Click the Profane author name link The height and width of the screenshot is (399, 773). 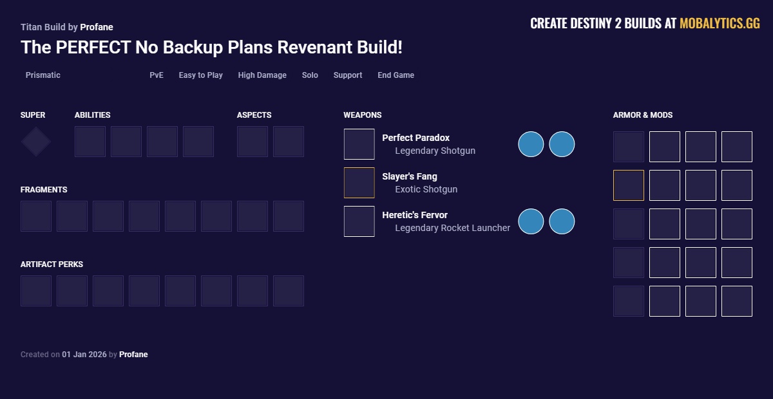click(97, 27)
